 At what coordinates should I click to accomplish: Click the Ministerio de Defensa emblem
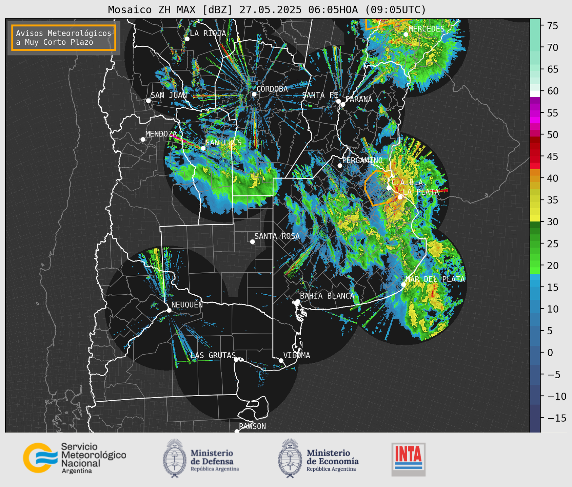(x=175, y=458)
